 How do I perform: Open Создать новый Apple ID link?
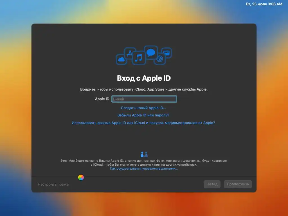coord(143,108)
